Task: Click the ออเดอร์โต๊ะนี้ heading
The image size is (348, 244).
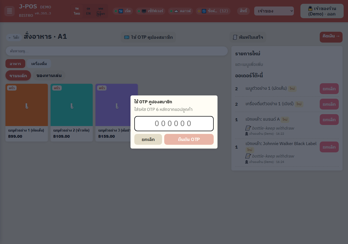Action: [249, 75]
